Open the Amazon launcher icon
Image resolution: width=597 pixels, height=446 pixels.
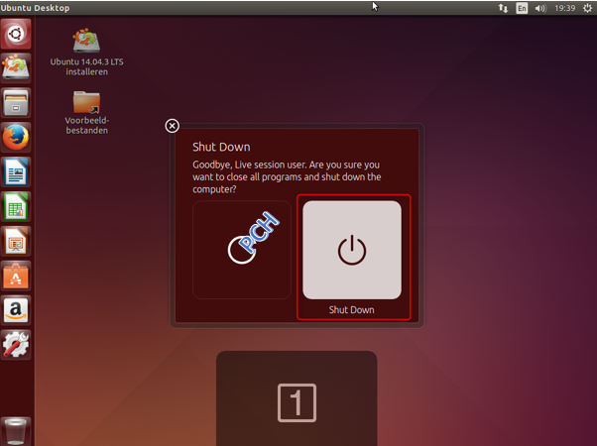point(16,310)
